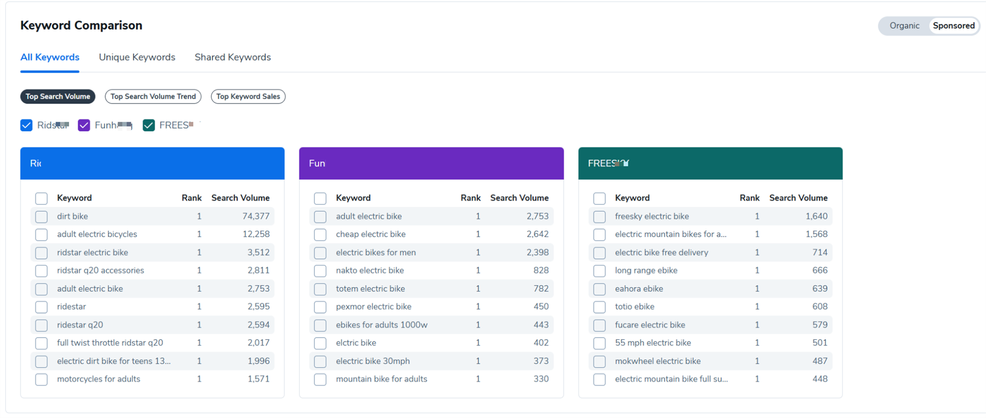The image size is (986, 418).
Task: Uncheck the blue Ridstar brand checkbox
Action: [x=26, y=126]
